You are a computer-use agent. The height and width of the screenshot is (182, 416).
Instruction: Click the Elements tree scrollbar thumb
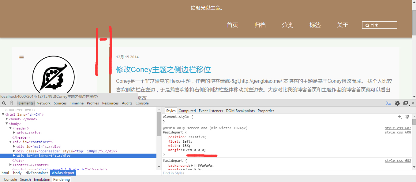point(159,124)
